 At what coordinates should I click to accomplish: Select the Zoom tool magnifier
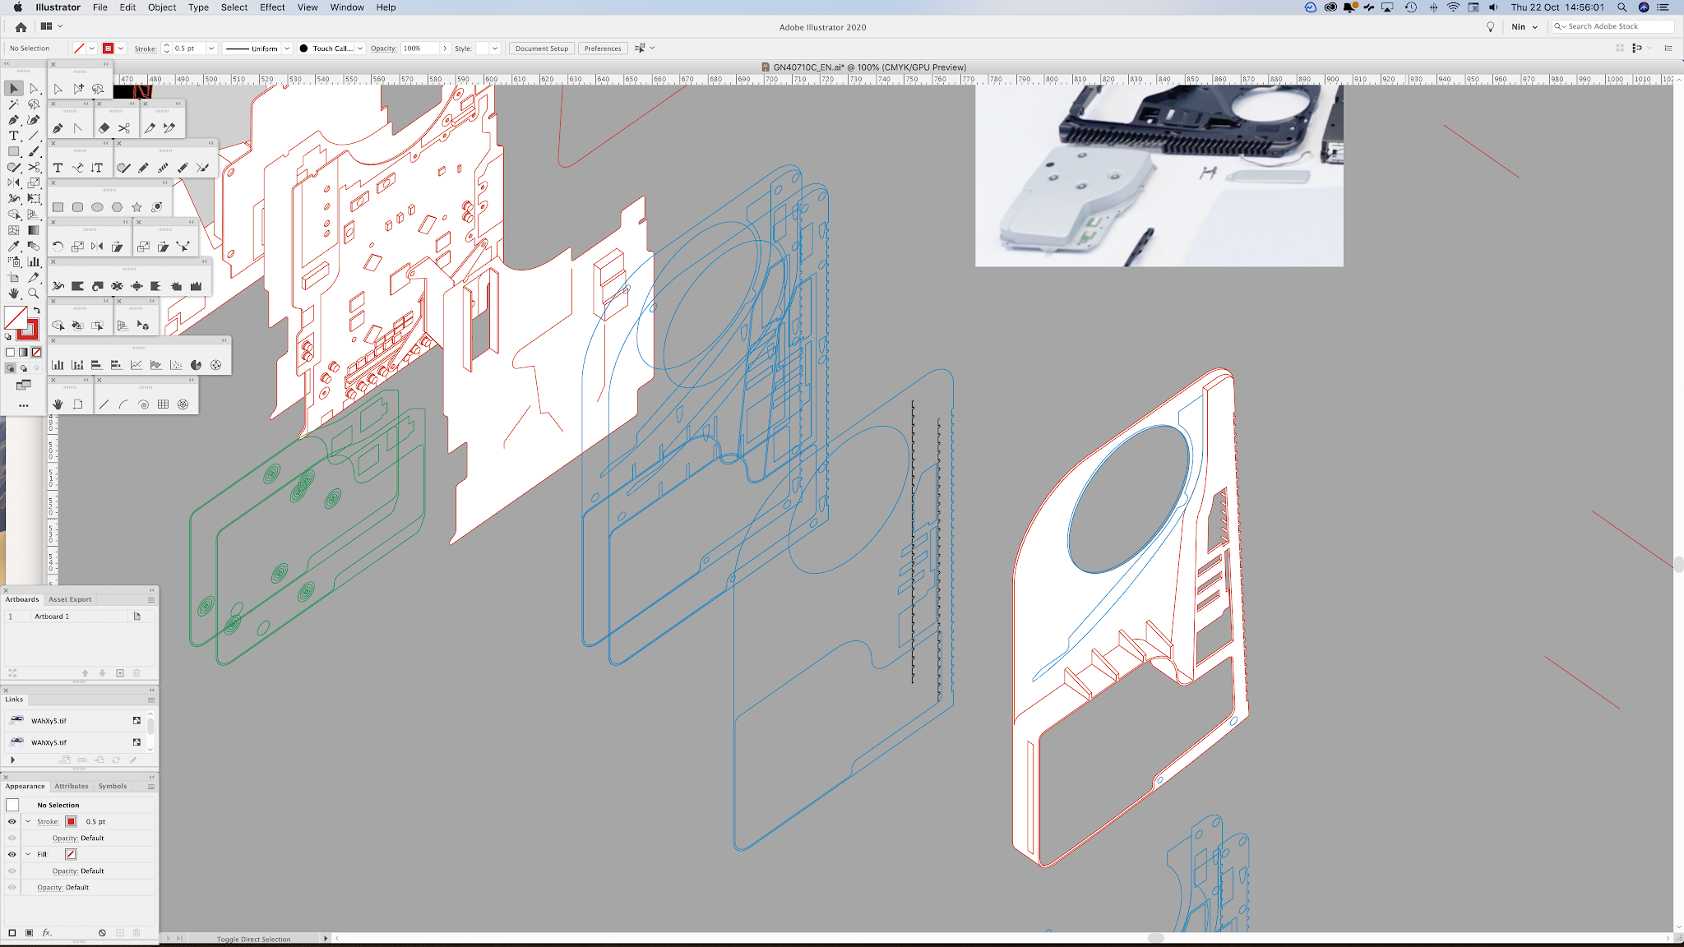coord(34,293)
